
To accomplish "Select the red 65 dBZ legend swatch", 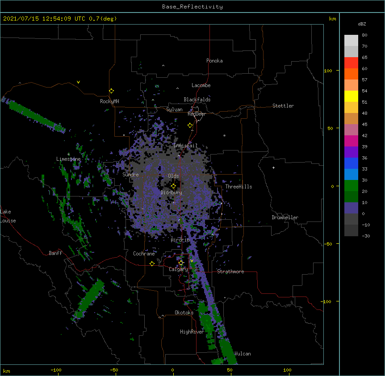I will click(x=351, y=63).
